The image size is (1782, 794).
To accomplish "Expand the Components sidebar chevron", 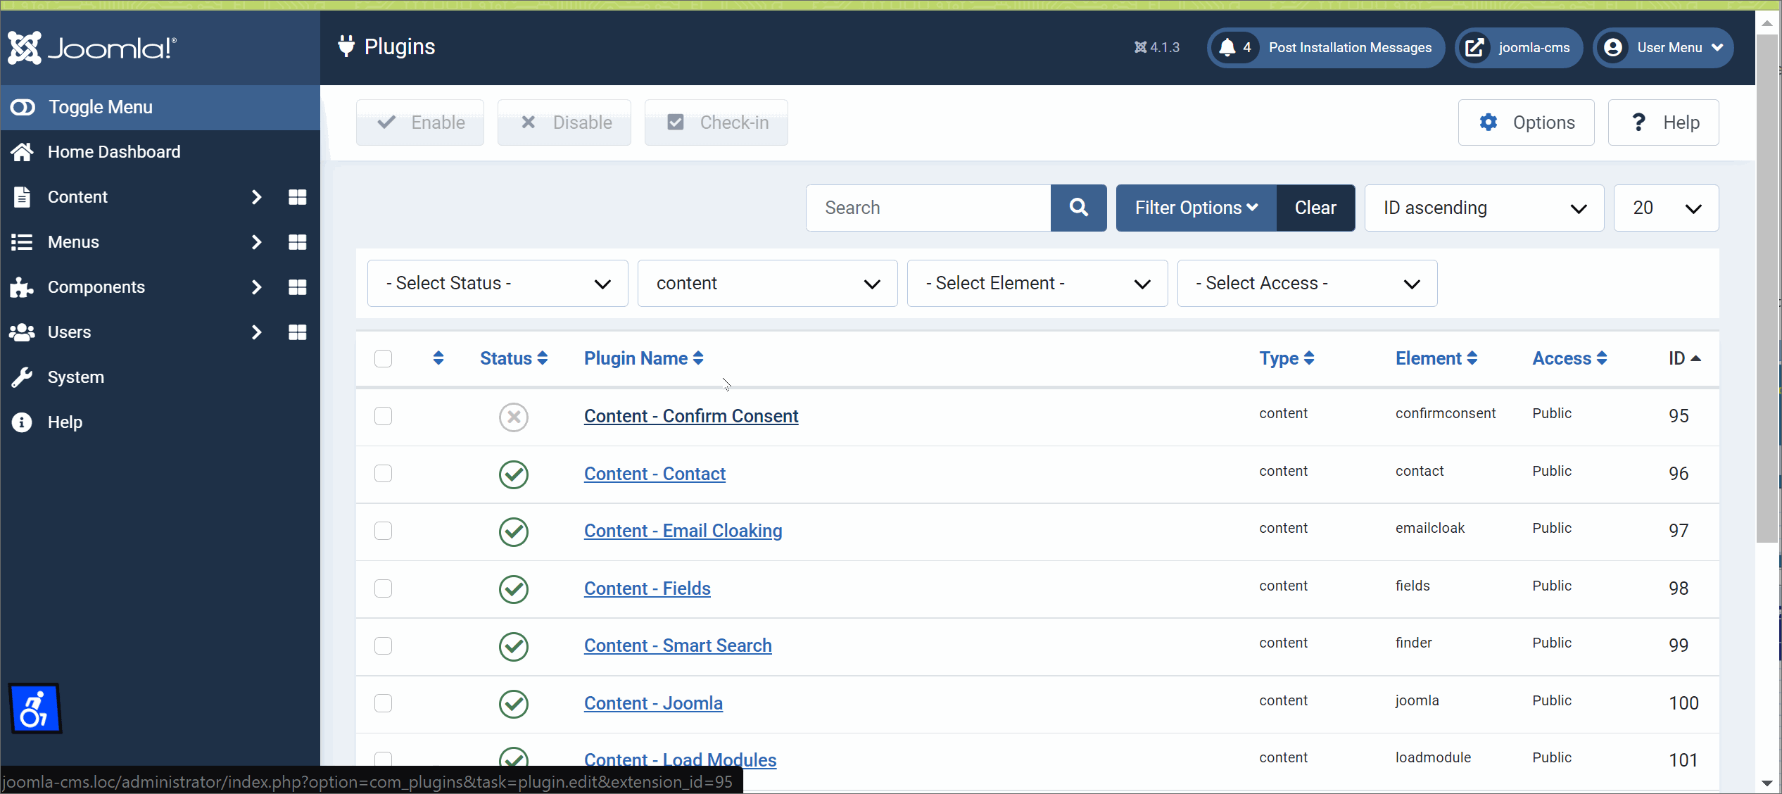I will click(x=256, y=287).
